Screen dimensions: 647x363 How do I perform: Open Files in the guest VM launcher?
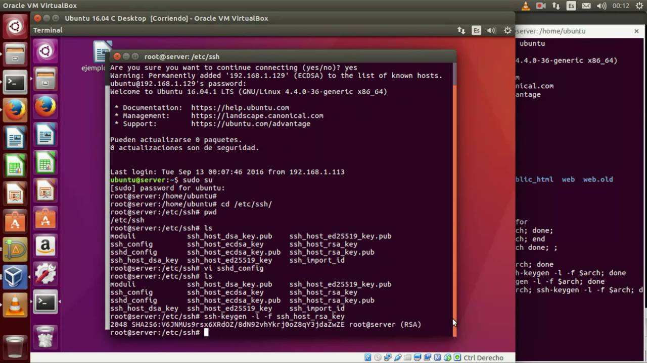pos(45,79)
